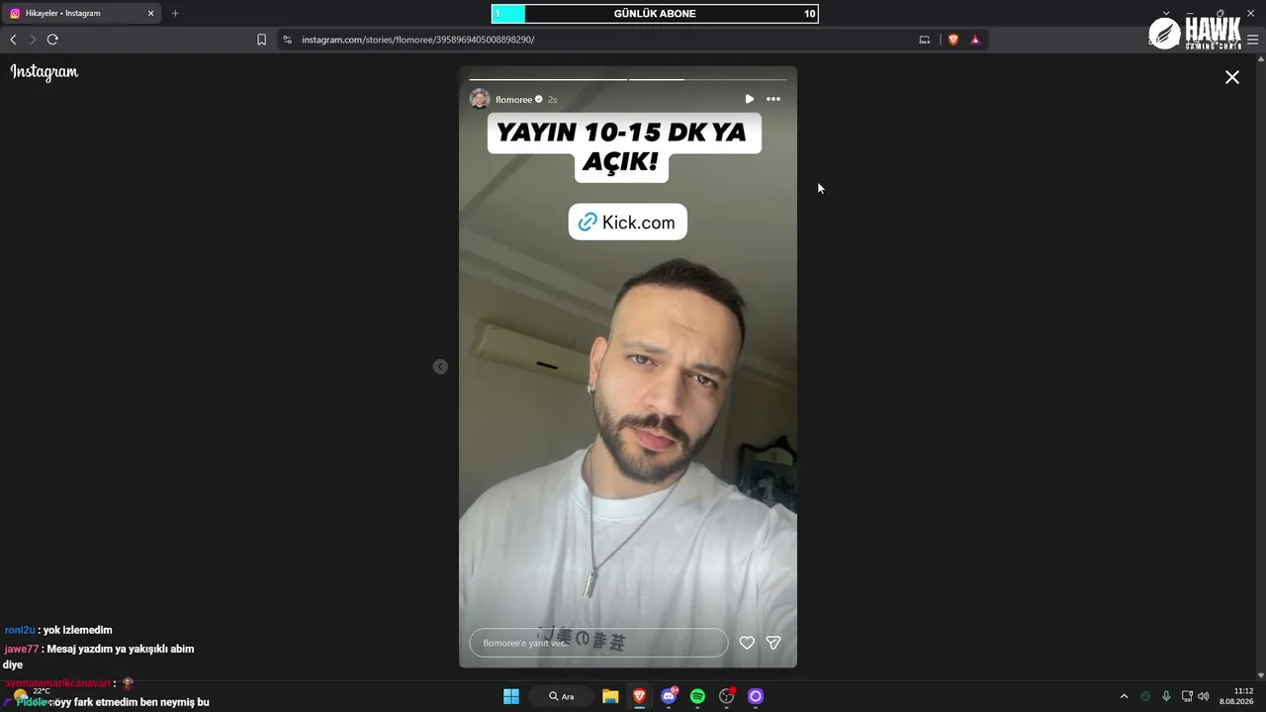The height and width of the screenshot is (712, 1266).
Task: Close the story viewer with the X
Action: click(x=1232, y=77)
